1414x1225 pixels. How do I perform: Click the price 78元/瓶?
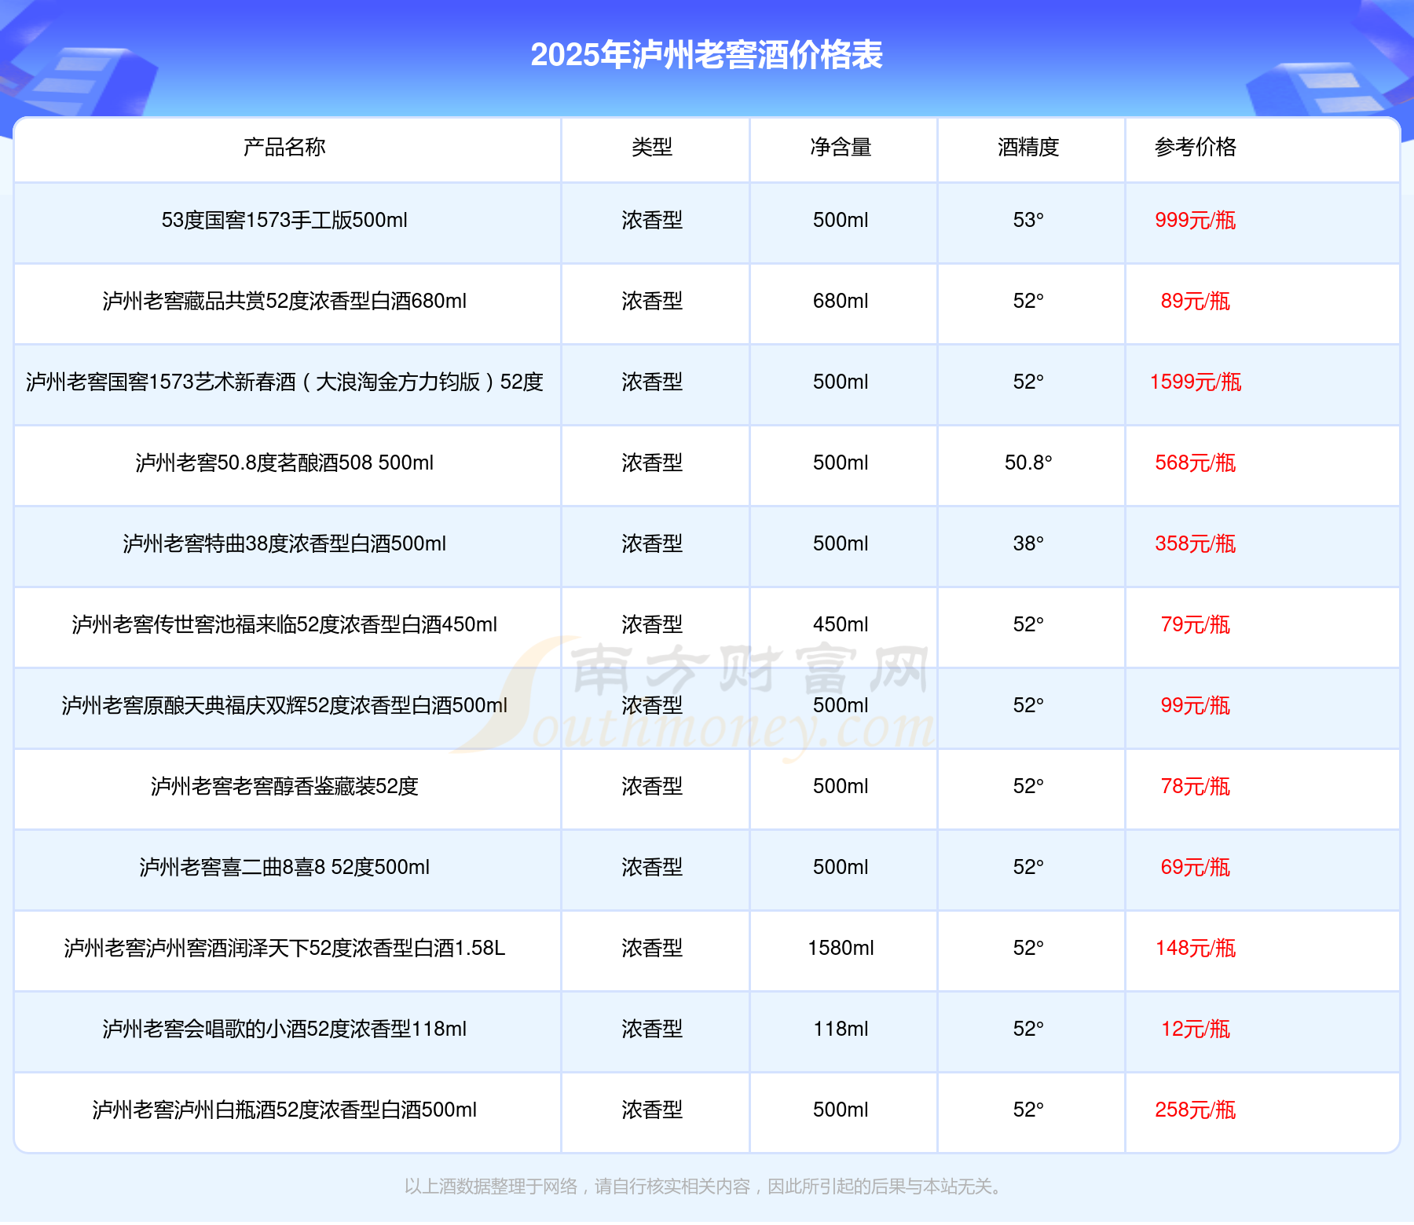tap(1195, 786)
